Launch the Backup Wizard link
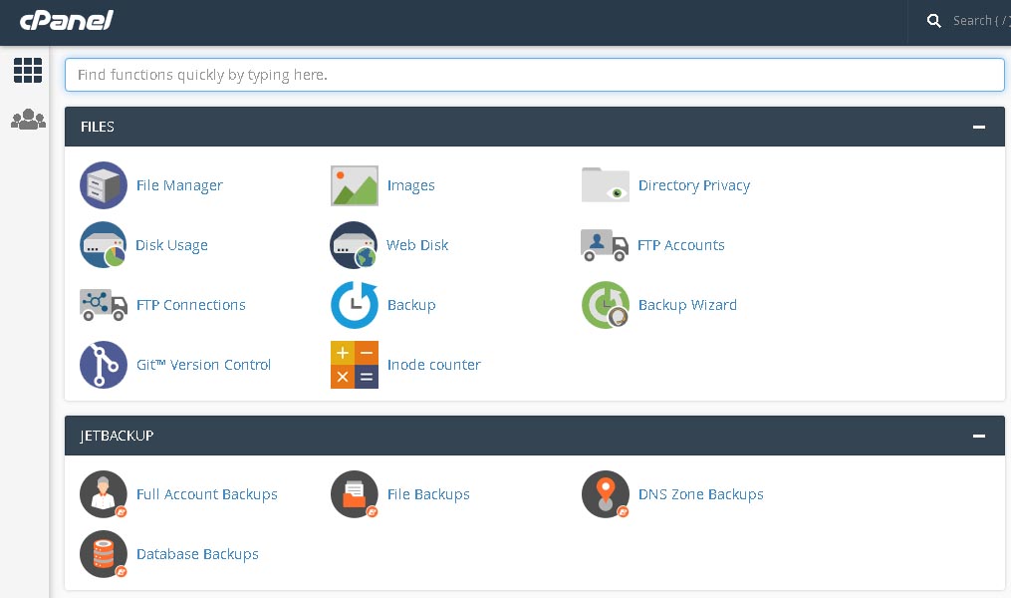Viewport: 1011px width, 598px height. (687, 305)
